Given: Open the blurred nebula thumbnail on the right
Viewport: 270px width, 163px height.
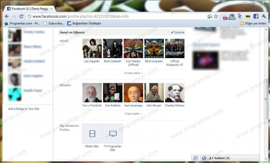Looking at the screenshot, I should tap(206, 60).
